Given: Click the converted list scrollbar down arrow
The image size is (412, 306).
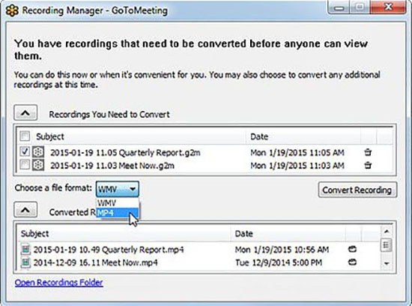Looking at the screenshot, I should (x=387, y=263).
